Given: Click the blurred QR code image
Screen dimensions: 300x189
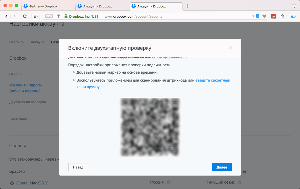Looking at the screenshot, I should [150, 127].
